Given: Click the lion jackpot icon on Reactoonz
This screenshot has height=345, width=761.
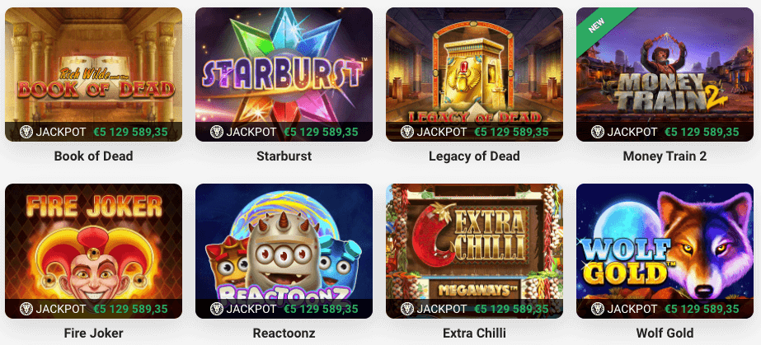Looking at the screenshot, I should click(x=217, y=309).
